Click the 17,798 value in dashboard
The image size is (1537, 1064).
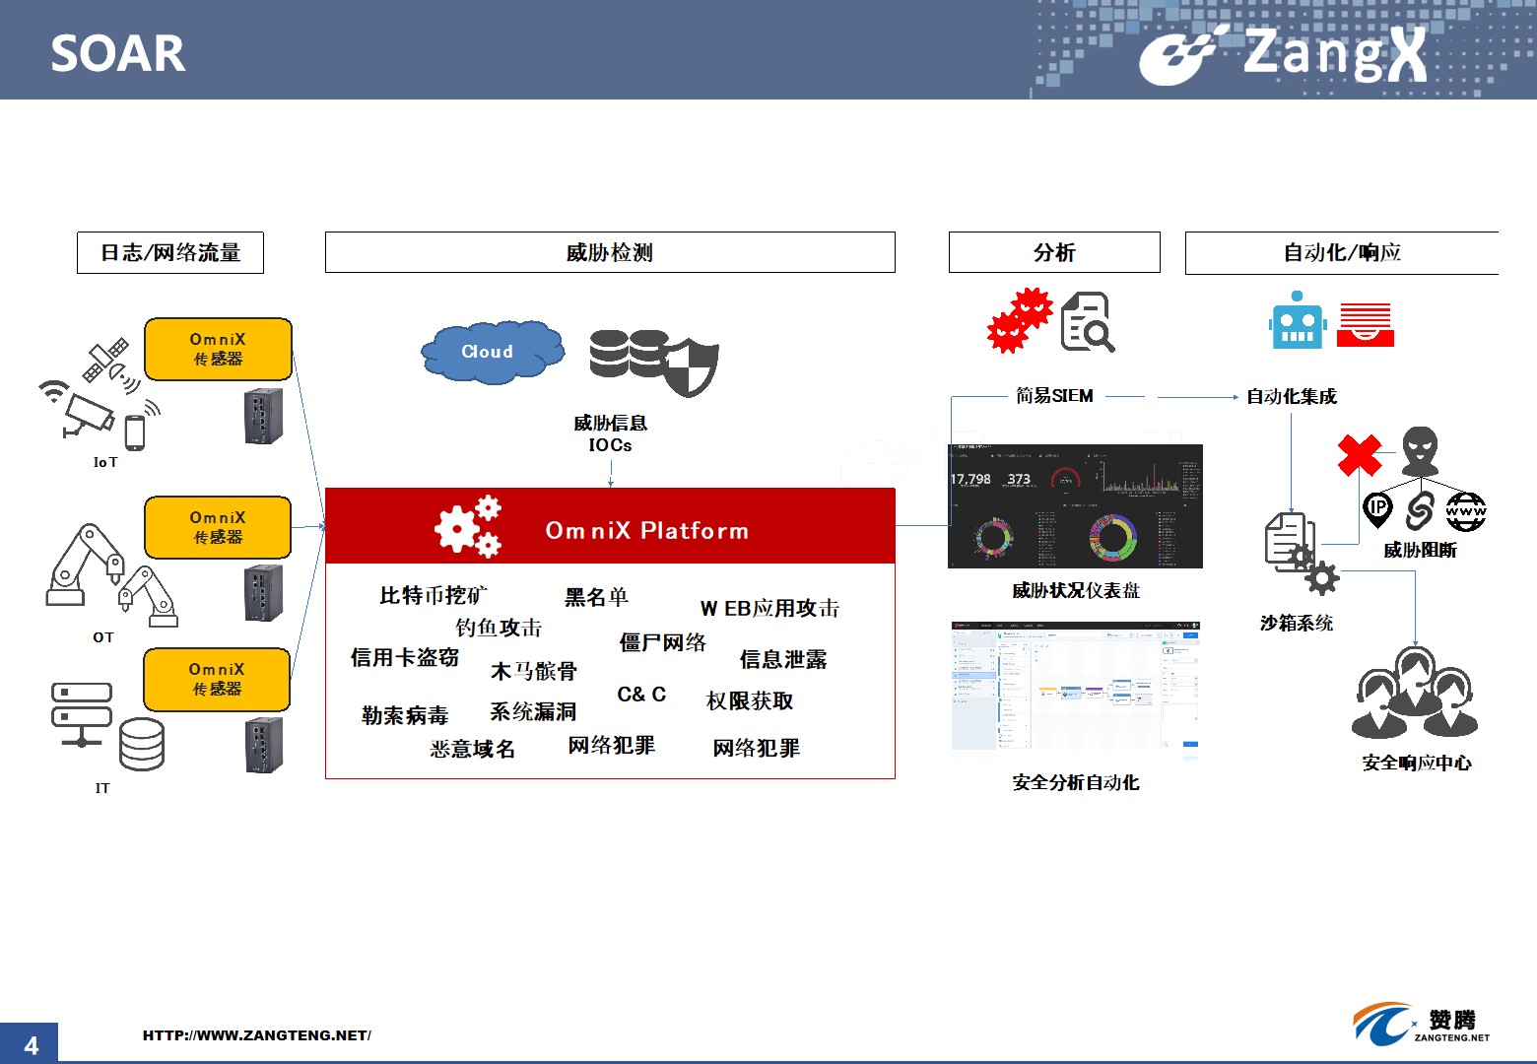(970, 479)
